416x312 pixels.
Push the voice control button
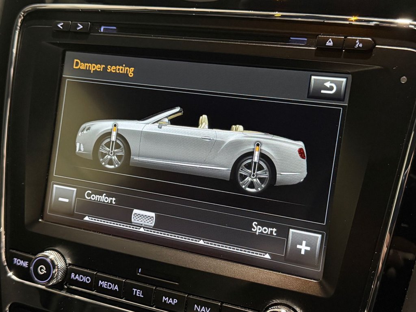click(x=358, y=43)
